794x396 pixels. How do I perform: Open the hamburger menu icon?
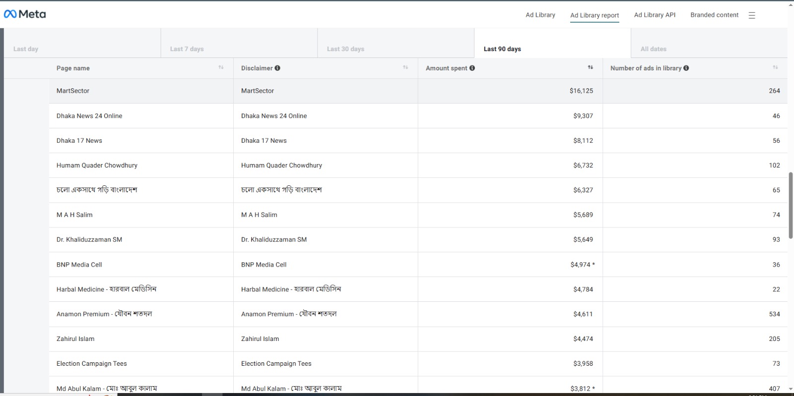pyautogui.click(x=752, y=15)
